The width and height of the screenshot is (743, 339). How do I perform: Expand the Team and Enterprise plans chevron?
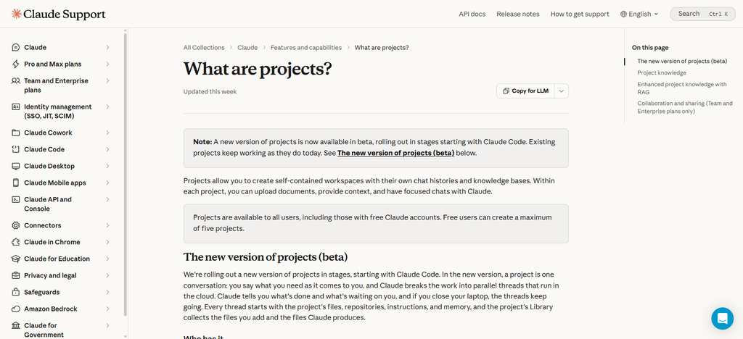click(107, 81)
